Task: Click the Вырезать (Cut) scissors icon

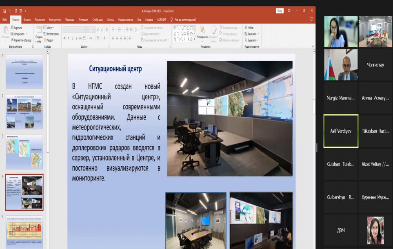Action: [11, 28]
